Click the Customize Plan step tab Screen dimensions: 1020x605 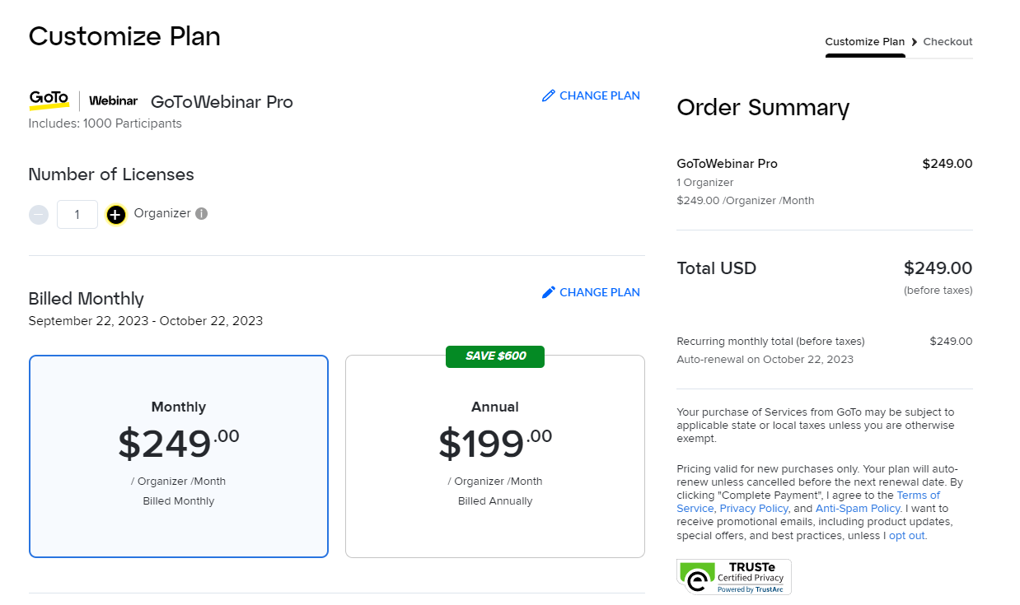[865, 42]
